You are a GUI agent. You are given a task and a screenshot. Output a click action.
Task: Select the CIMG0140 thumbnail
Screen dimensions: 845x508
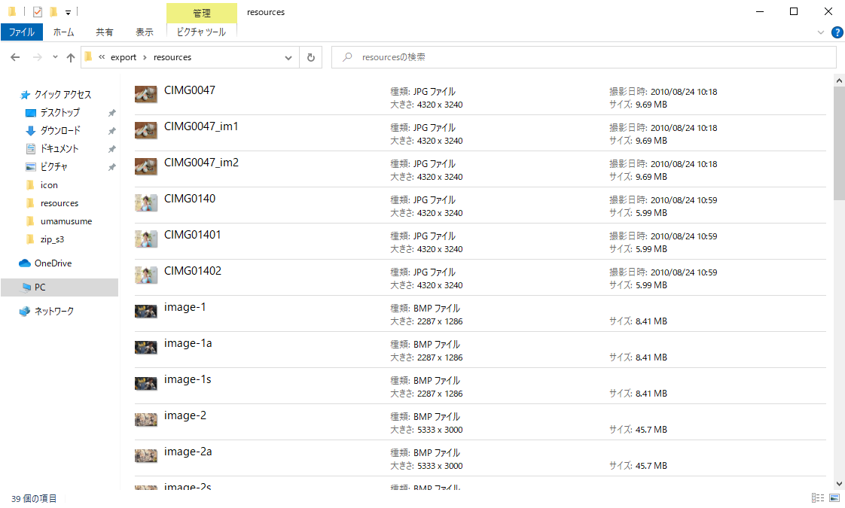(146, 202)
